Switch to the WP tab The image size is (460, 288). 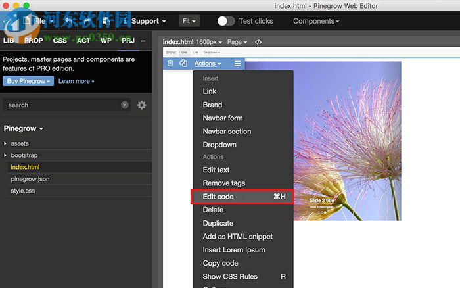coord(106,41)
